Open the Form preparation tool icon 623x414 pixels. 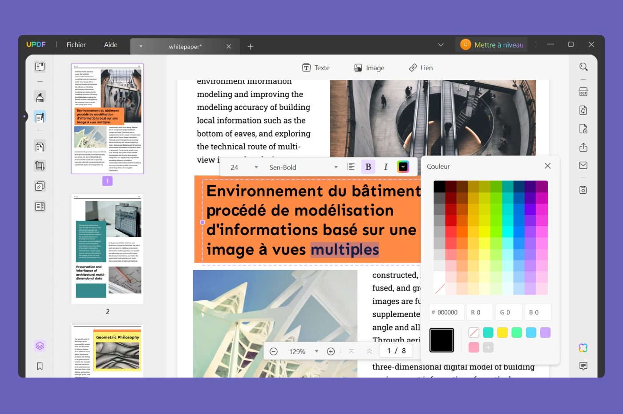click(40, 206)
